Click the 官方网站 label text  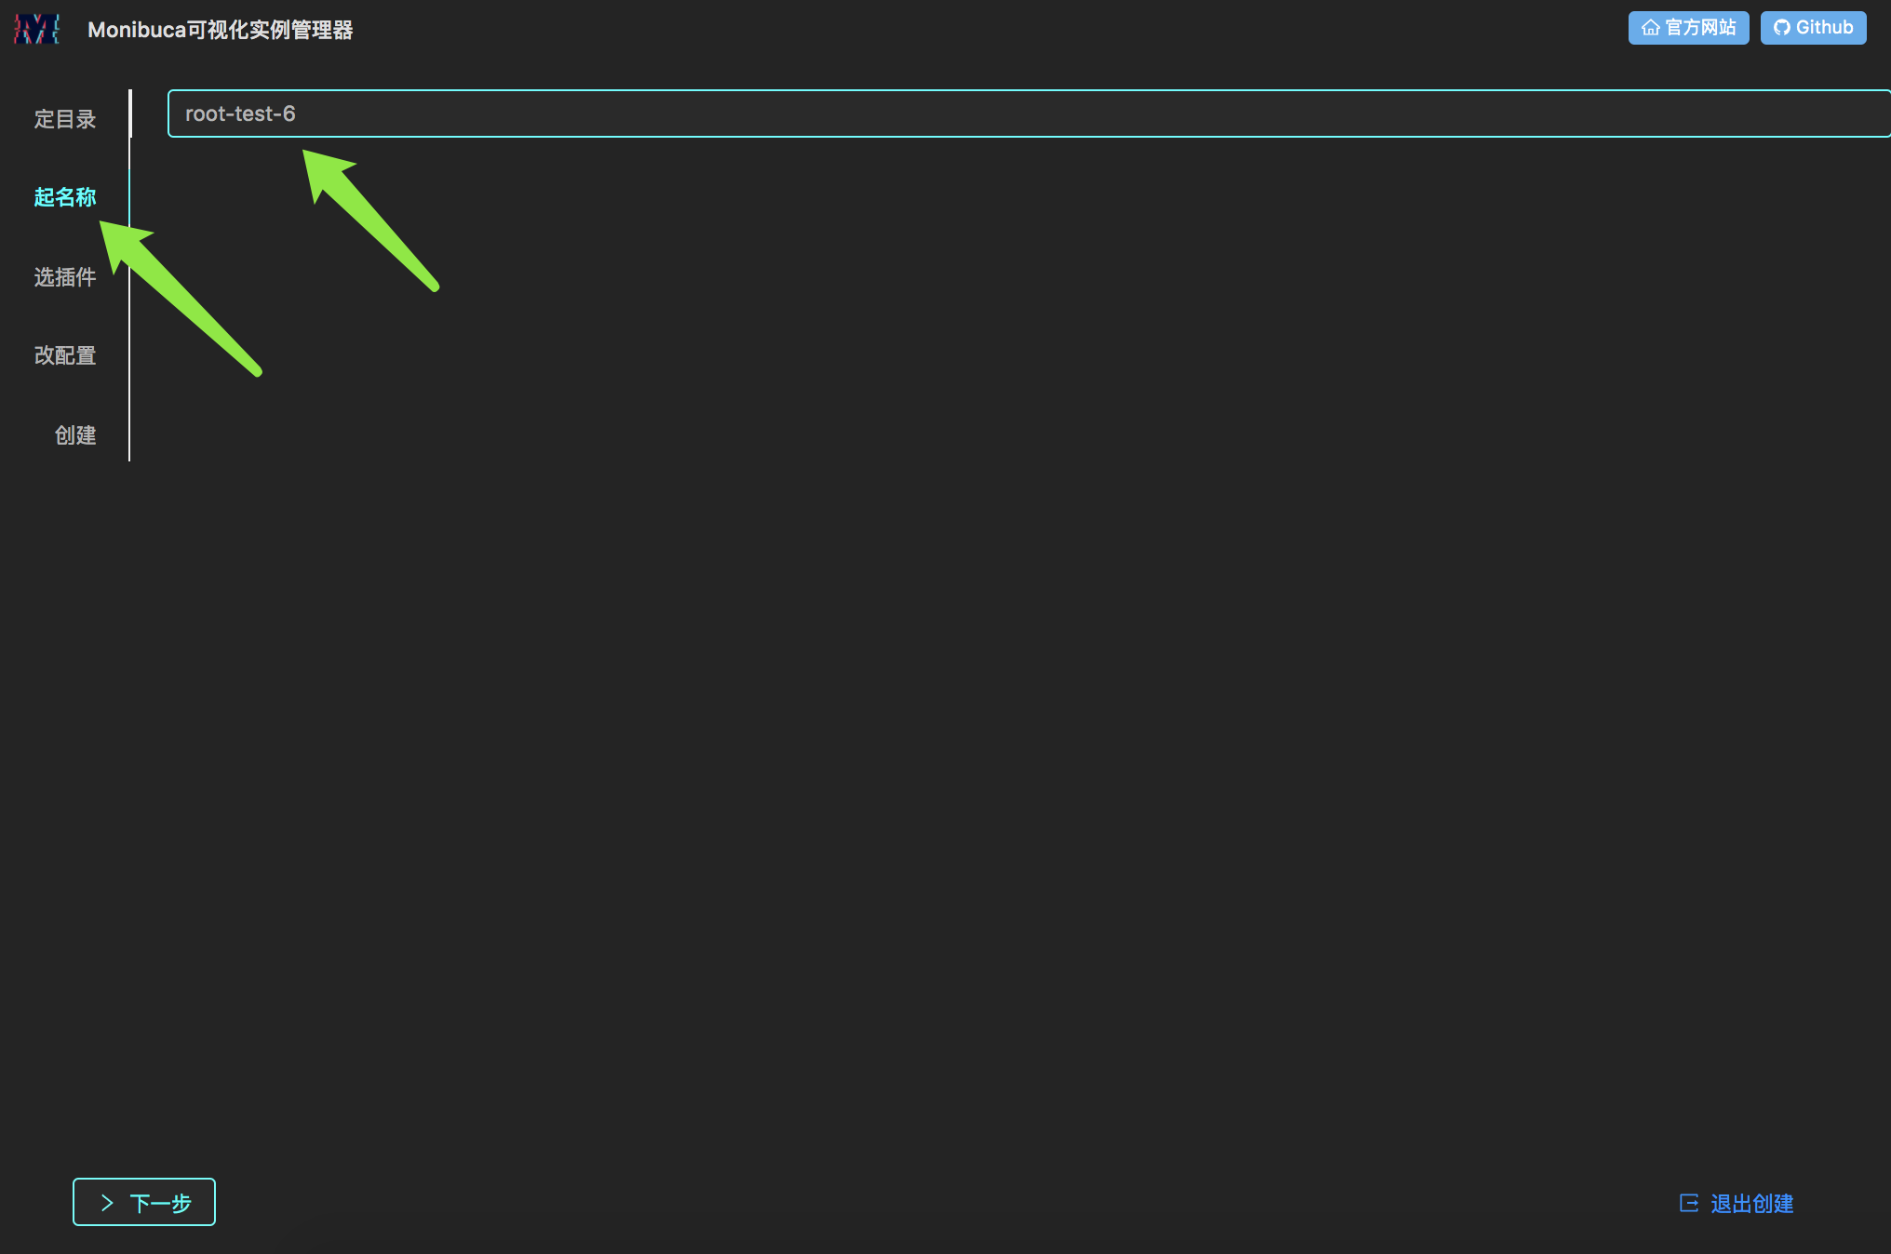click(1700, 28)
